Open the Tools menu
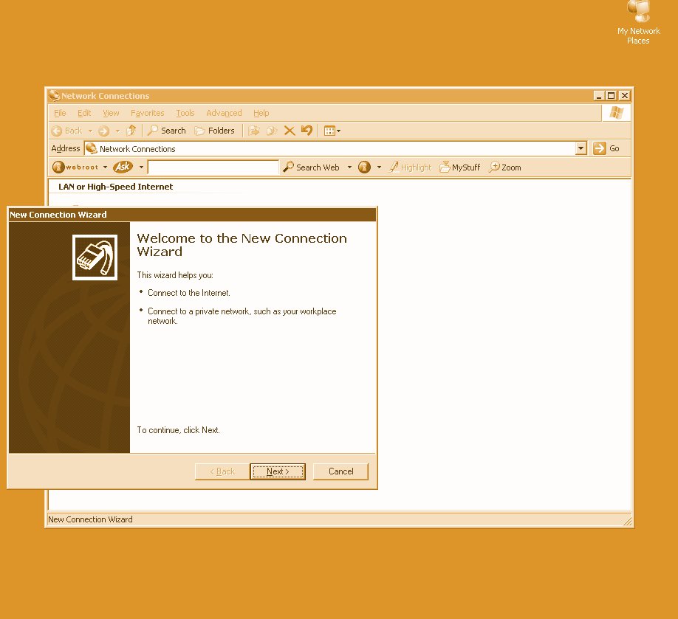Viewport: 678px width, 619px height. pyautogui.click(x=185, y=113)
